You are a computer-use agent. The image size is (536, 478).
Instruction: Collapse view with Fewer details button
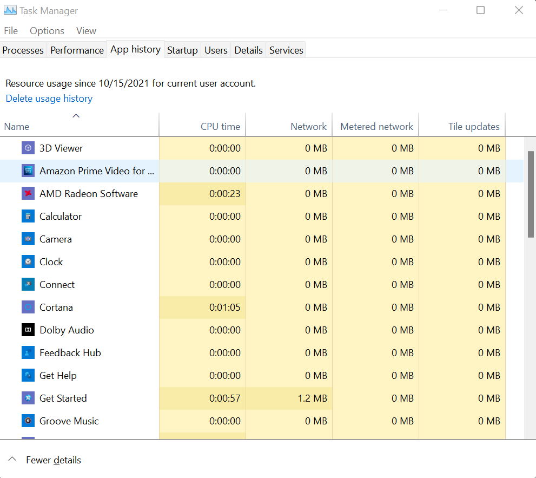pos(54,460)
